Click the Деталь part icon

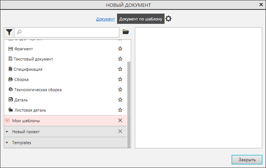click(11, 100)
